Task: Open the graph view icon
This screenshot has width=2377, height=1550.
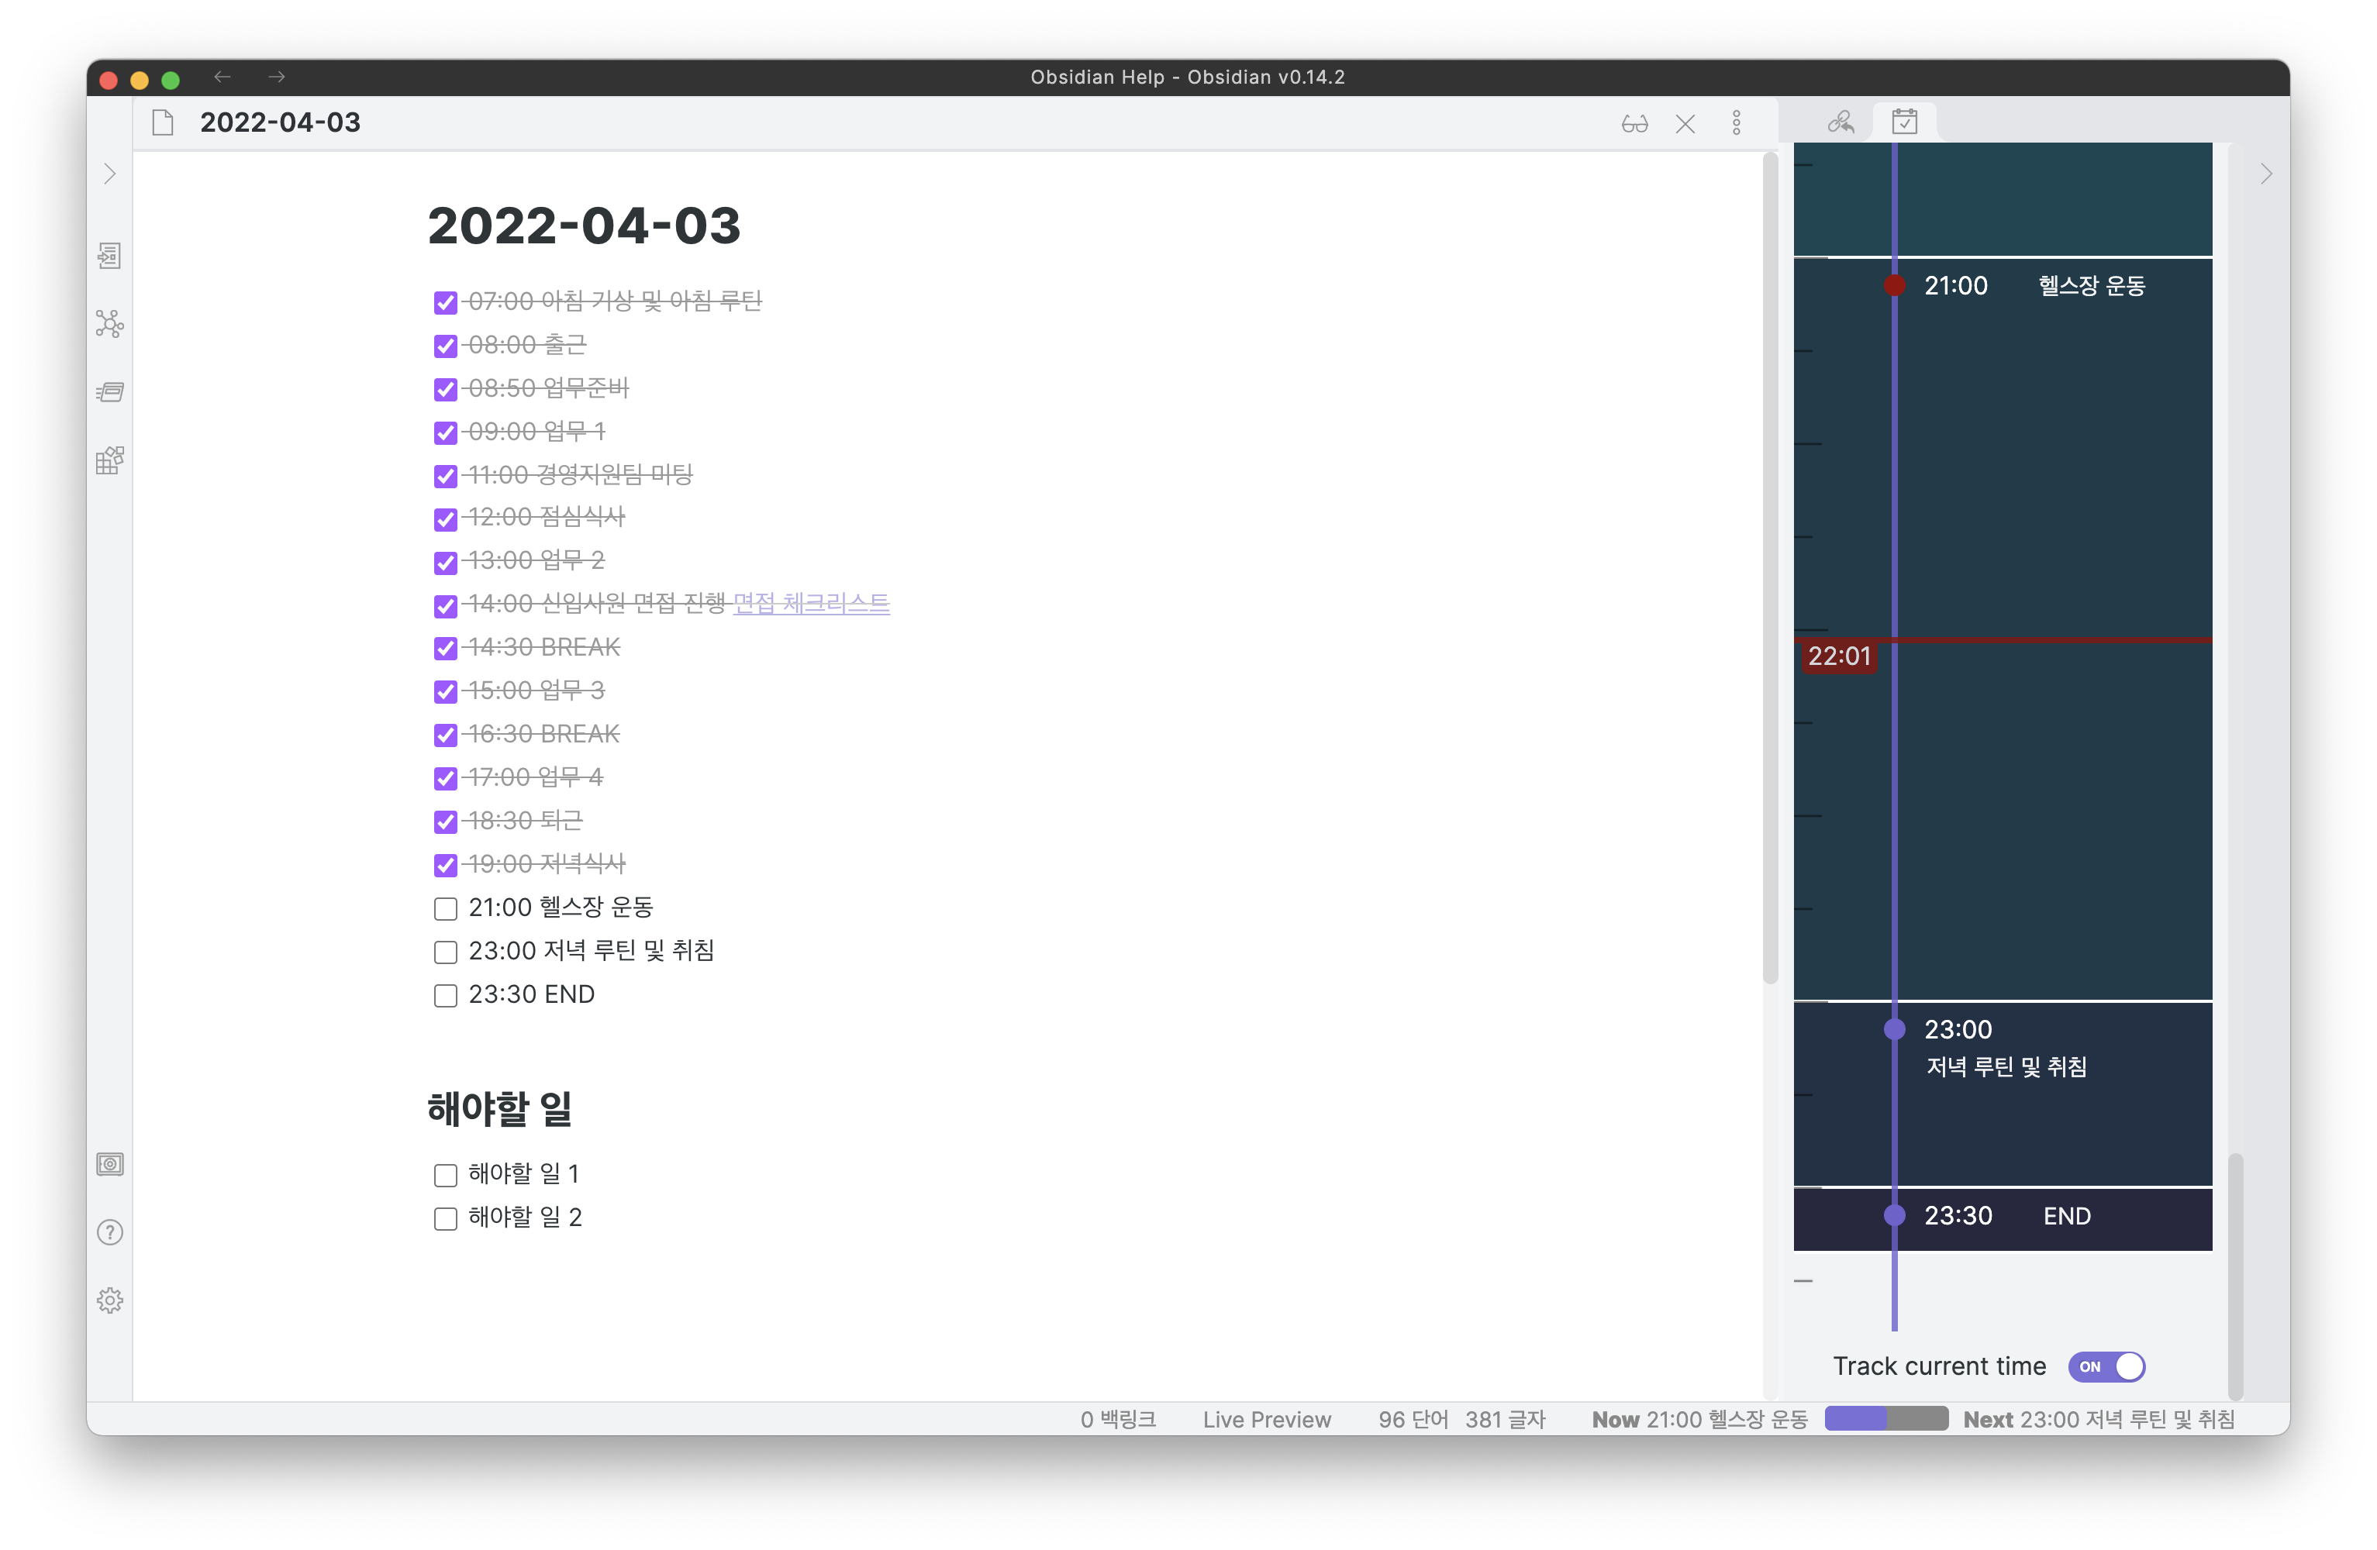Action: tap(110, 323)
